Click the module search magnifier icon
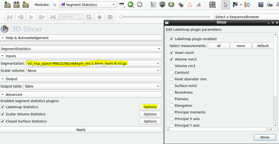Screen dimensions: 279x144 click(54, 5)
